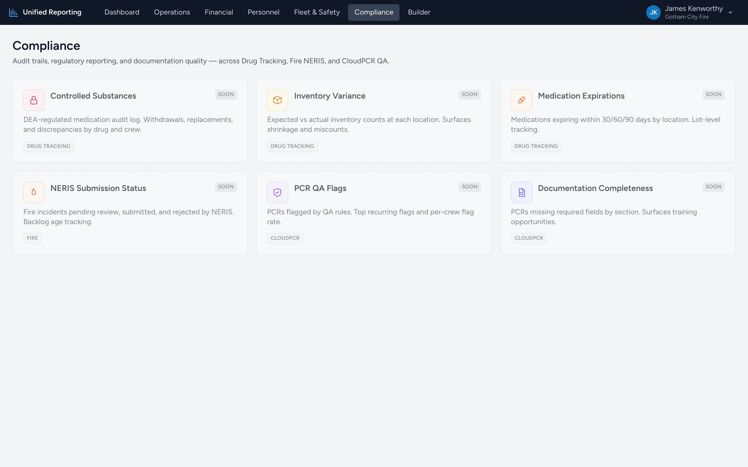Click the Gotham City Fire agency label
Image resolution: width=748 pixels, height=467 pixels.
click(x=686, y=17)
